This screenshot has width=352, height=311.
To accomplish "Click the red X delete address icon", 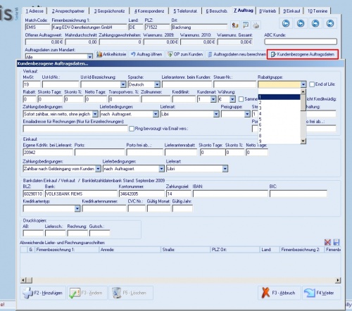I will (x=327, y=242).
